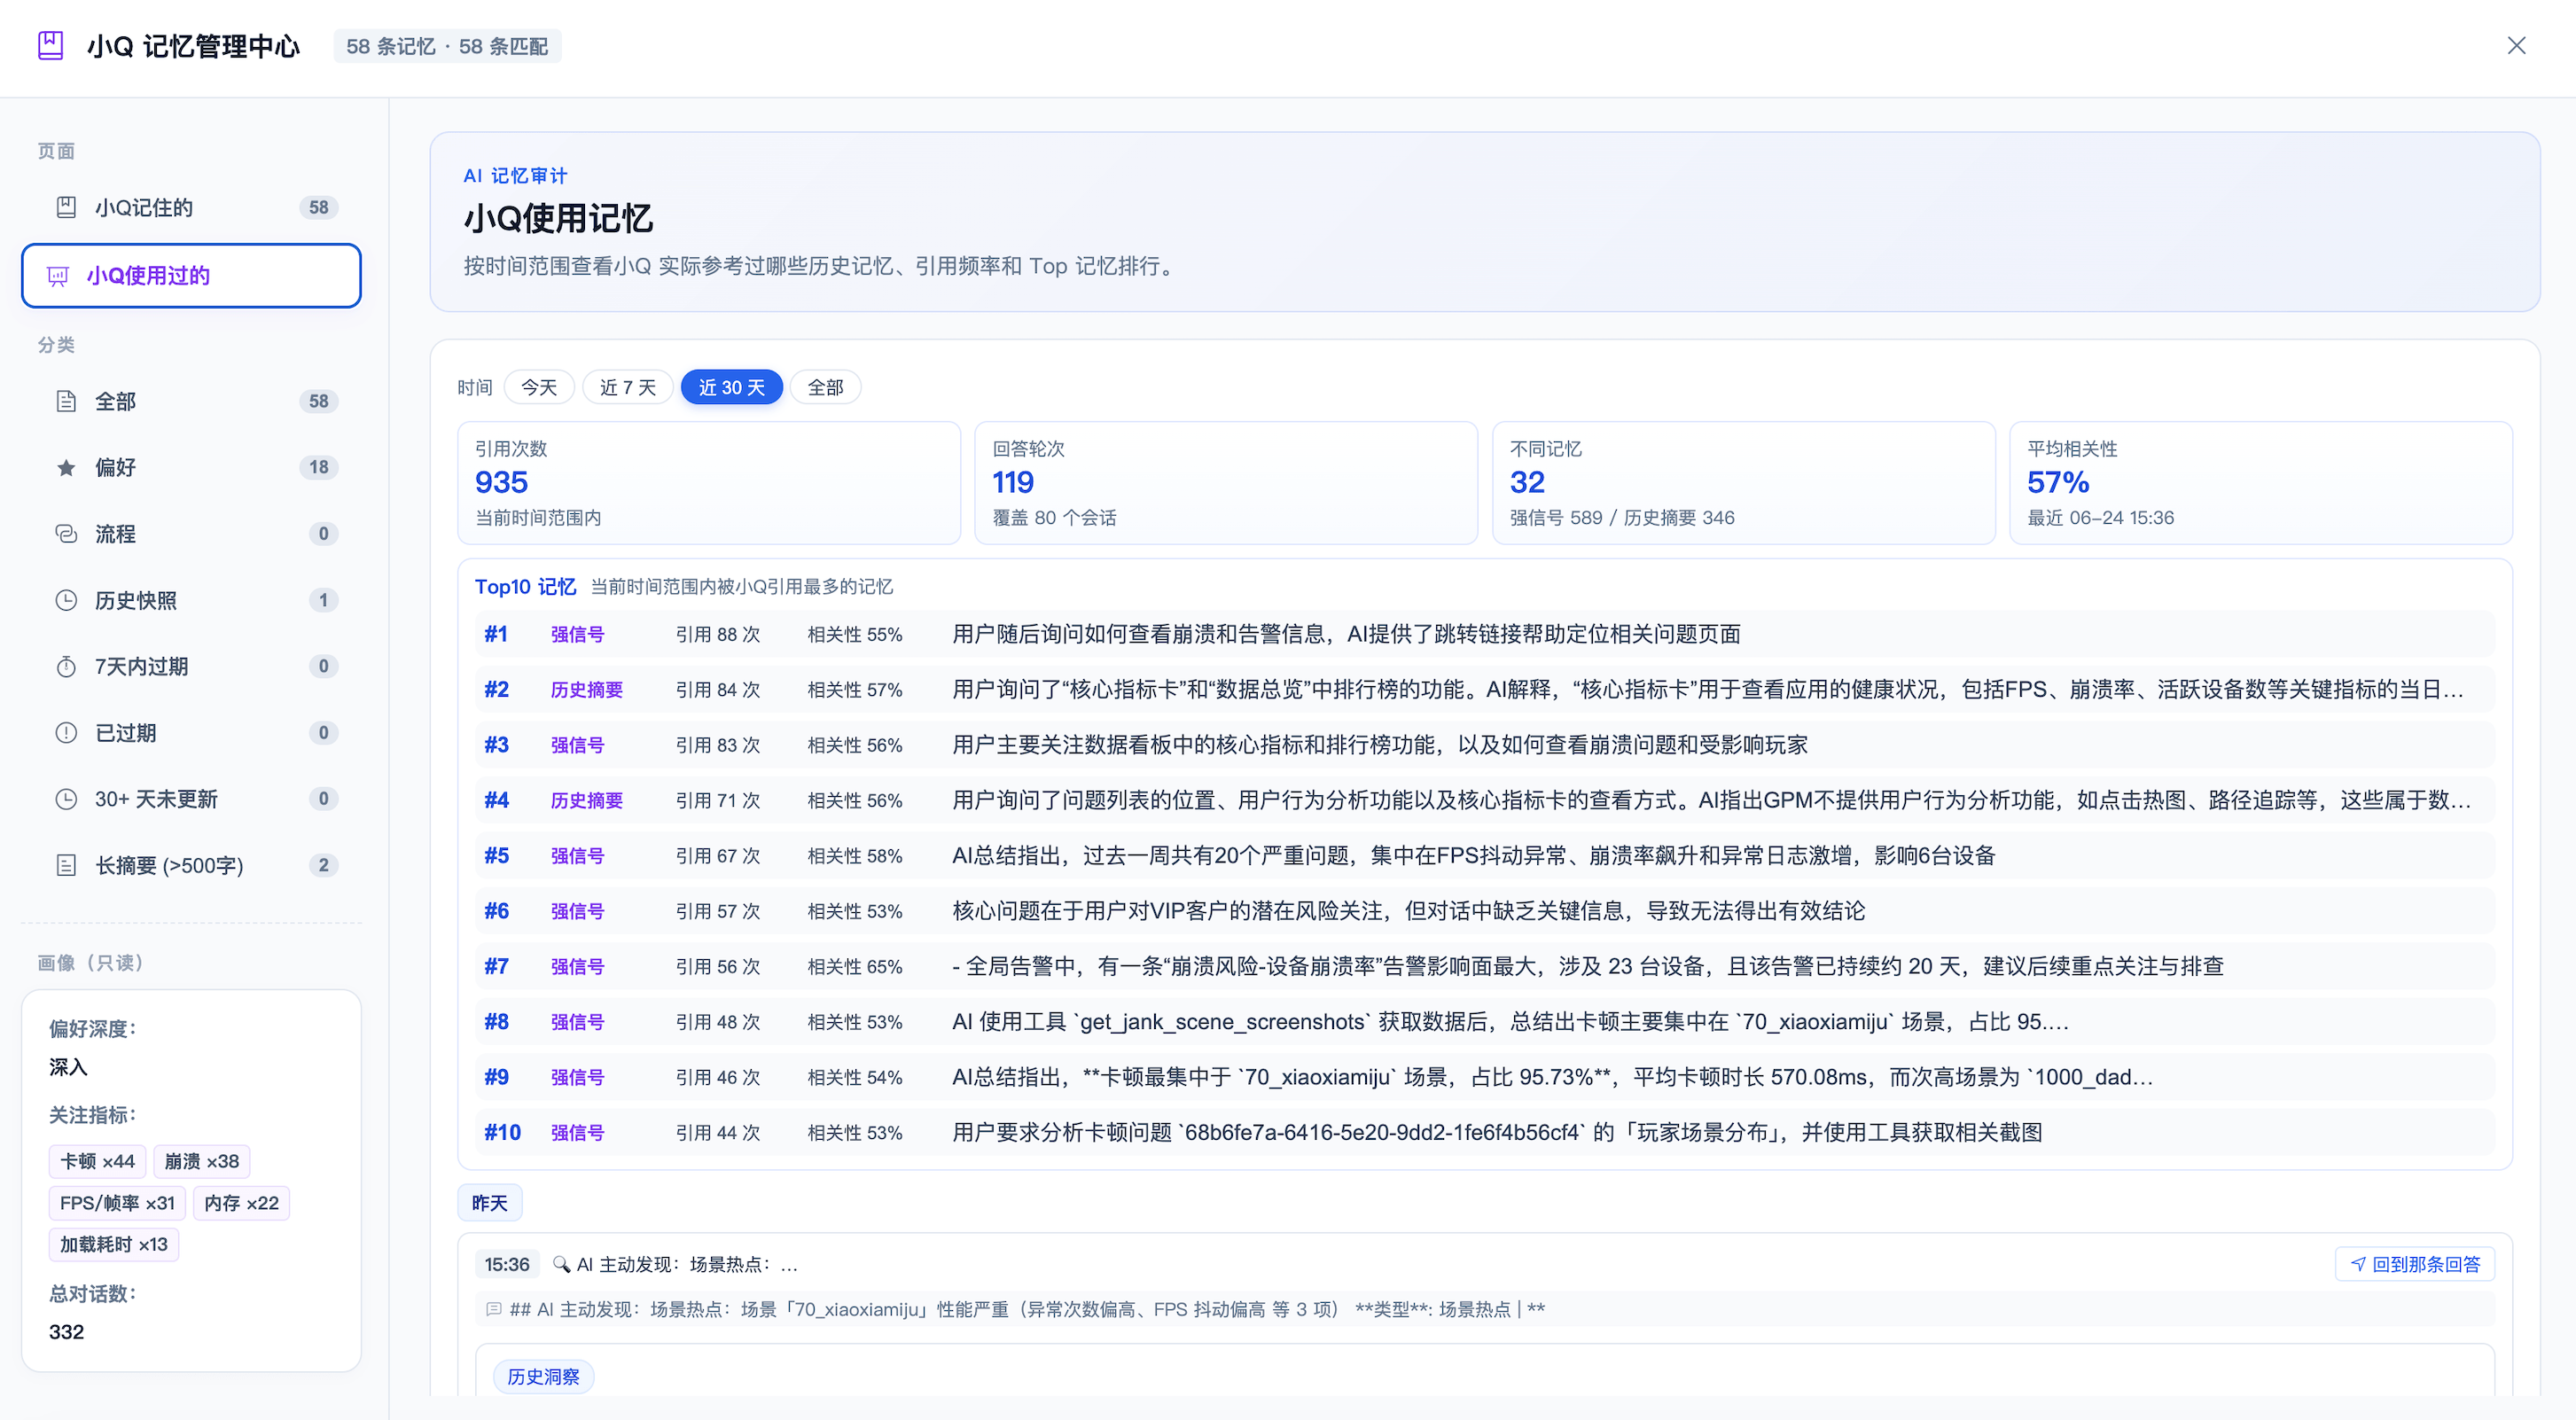Open Top10 memory row #10
The image size is (2576, 1420).
(x=1484, y=1132)
